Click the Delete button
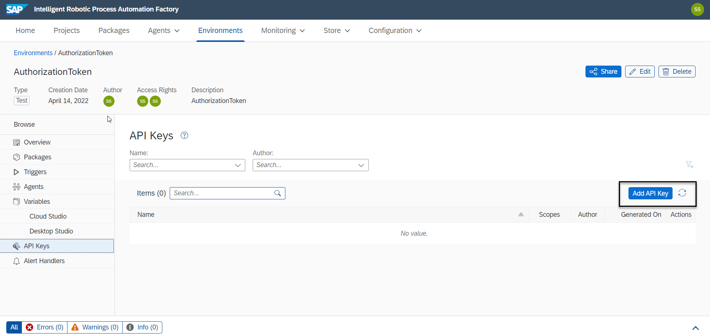The height and width of the screenshot is (335, 710). point(677,72)
